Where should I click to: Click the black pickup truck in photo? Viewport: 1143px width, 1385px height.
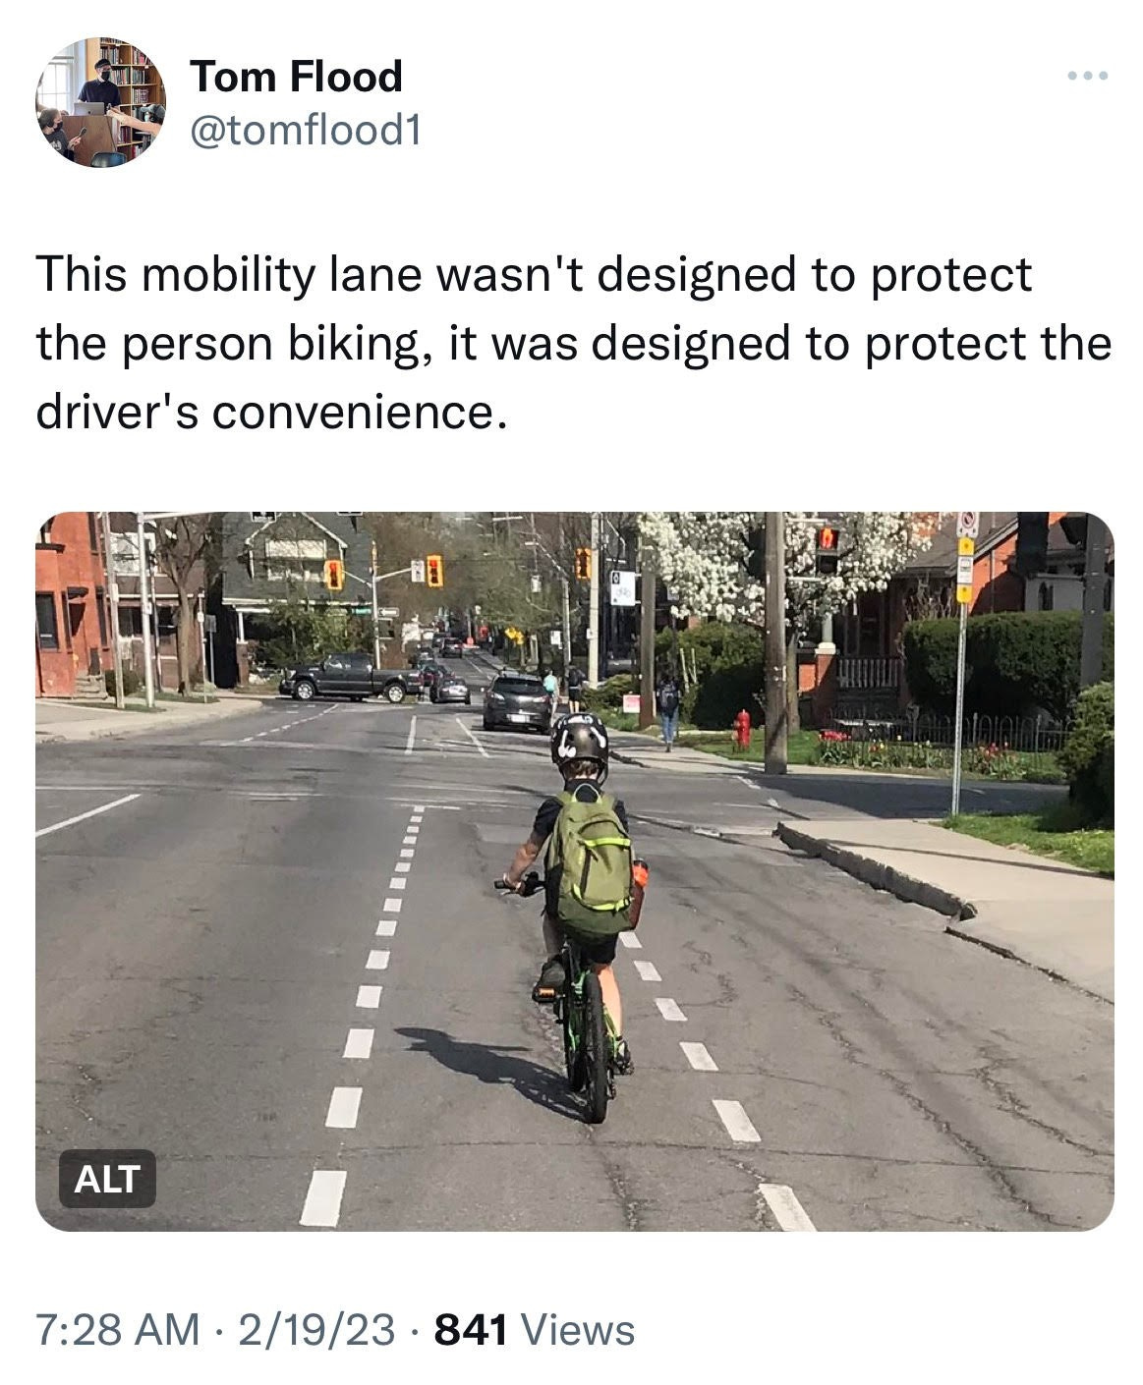350,678
